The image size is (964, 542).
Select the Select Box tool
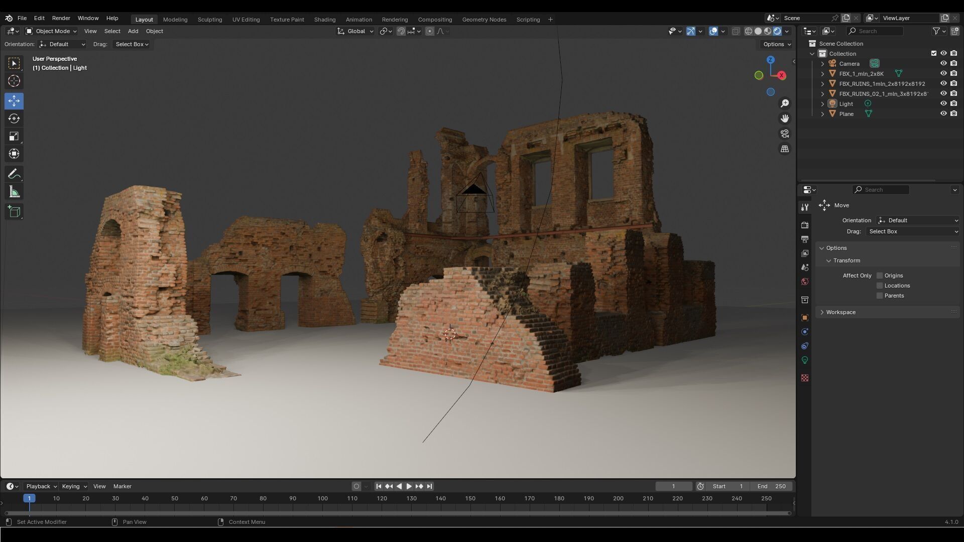coord(14,63)
